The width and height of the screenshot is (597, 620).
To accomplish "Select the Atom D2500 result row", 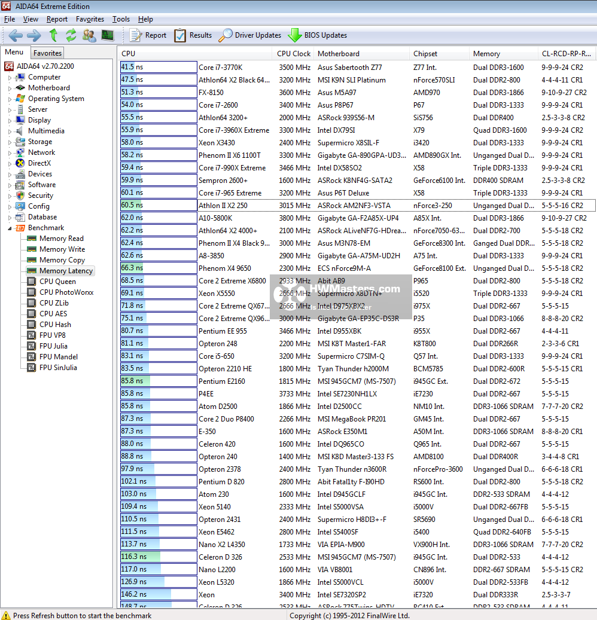I will point(357,406).
